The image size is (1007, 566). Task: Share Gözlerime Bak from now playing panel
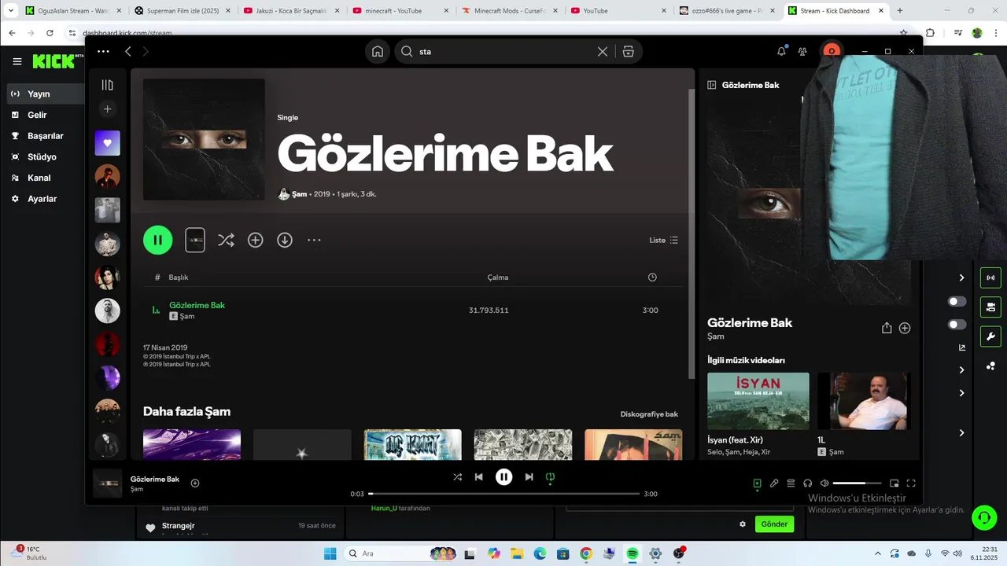(887, 328)
